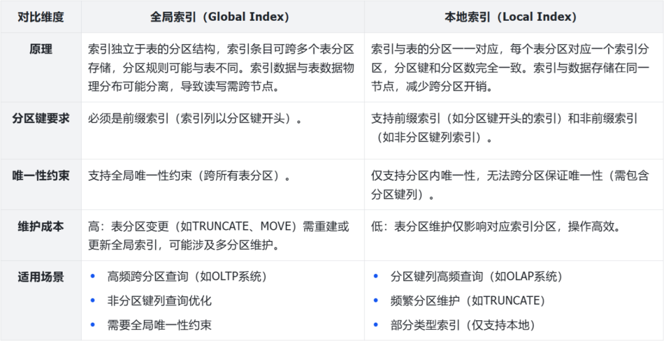Click blue bullet beside 频繁分区维护 (如TRUNCATE)
664x341 pixels.
coord(376,300)
